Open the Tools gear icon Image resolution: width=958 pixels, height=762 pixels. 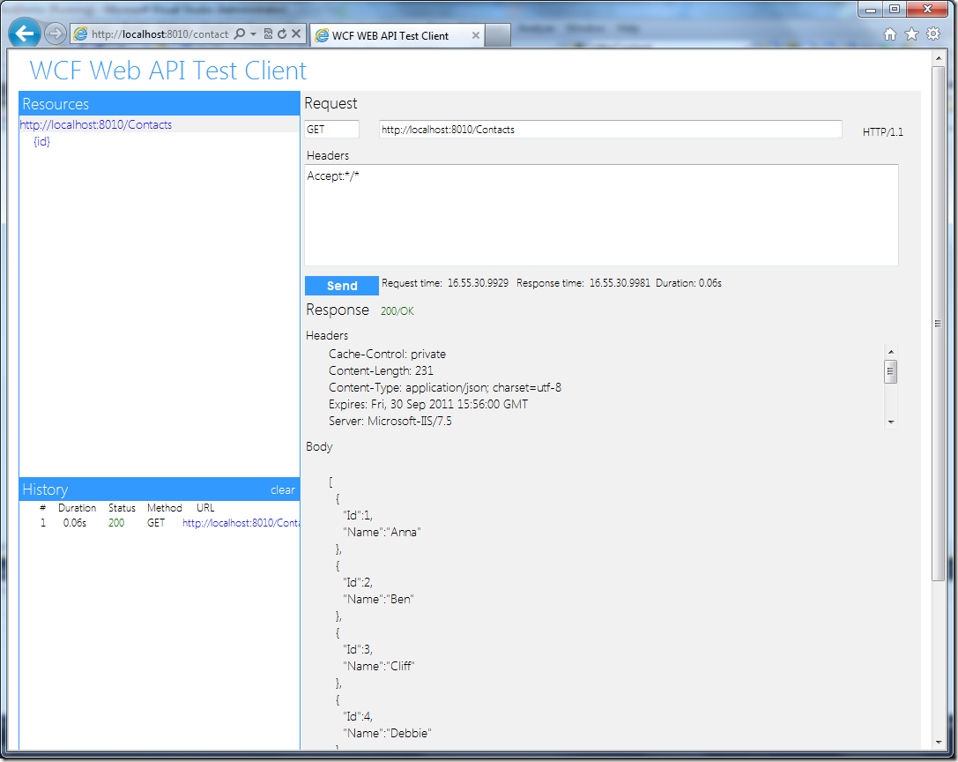point(933,34)
